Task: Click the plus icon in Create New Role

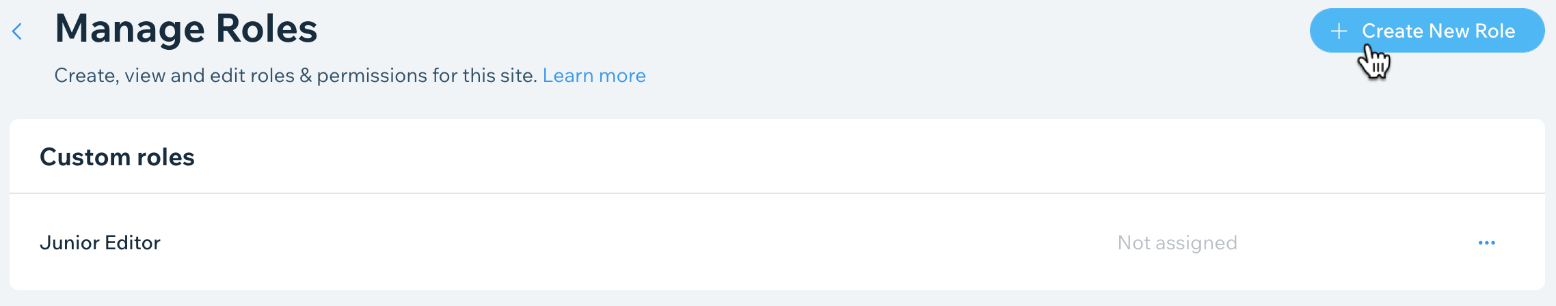Action: tap(1339, 31)
